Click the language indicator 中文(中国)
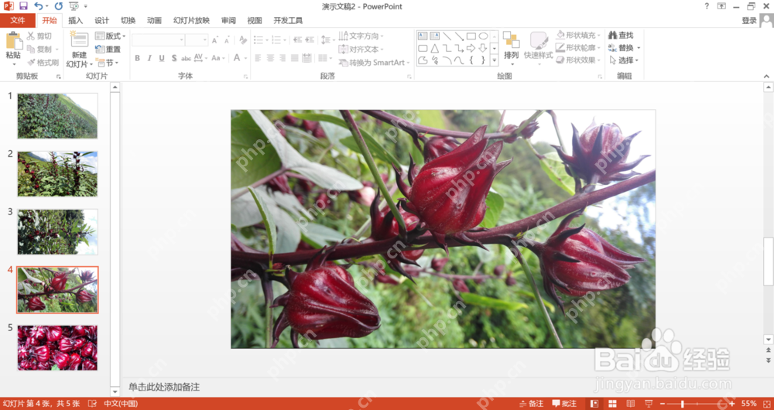 point(121,404)
